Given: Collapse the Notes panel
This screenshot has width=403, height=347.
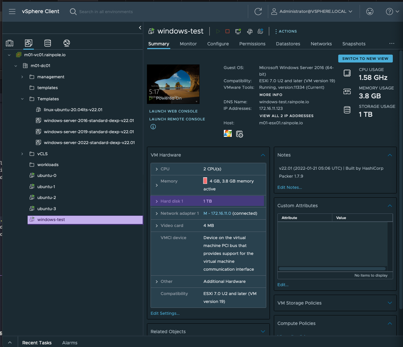Looking at the screenshot, I should point(390,155).
